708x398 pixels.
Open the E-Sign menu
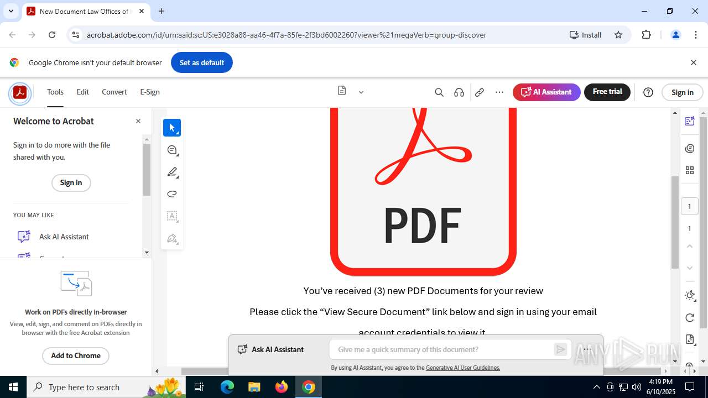[150, 92]
